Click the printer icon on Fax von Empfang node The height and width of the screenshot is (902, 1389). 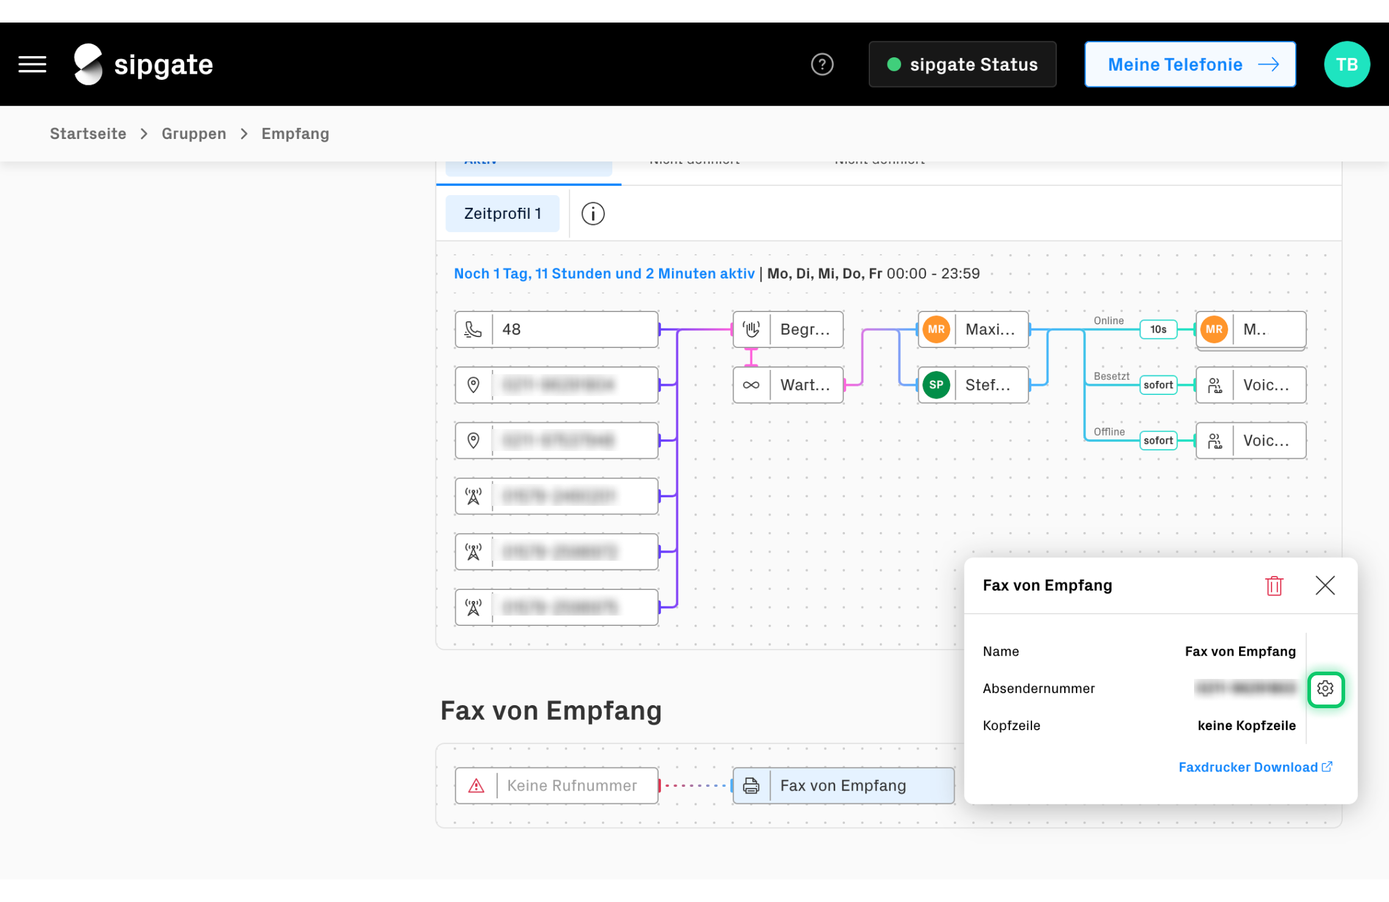(x=751, y=785)
